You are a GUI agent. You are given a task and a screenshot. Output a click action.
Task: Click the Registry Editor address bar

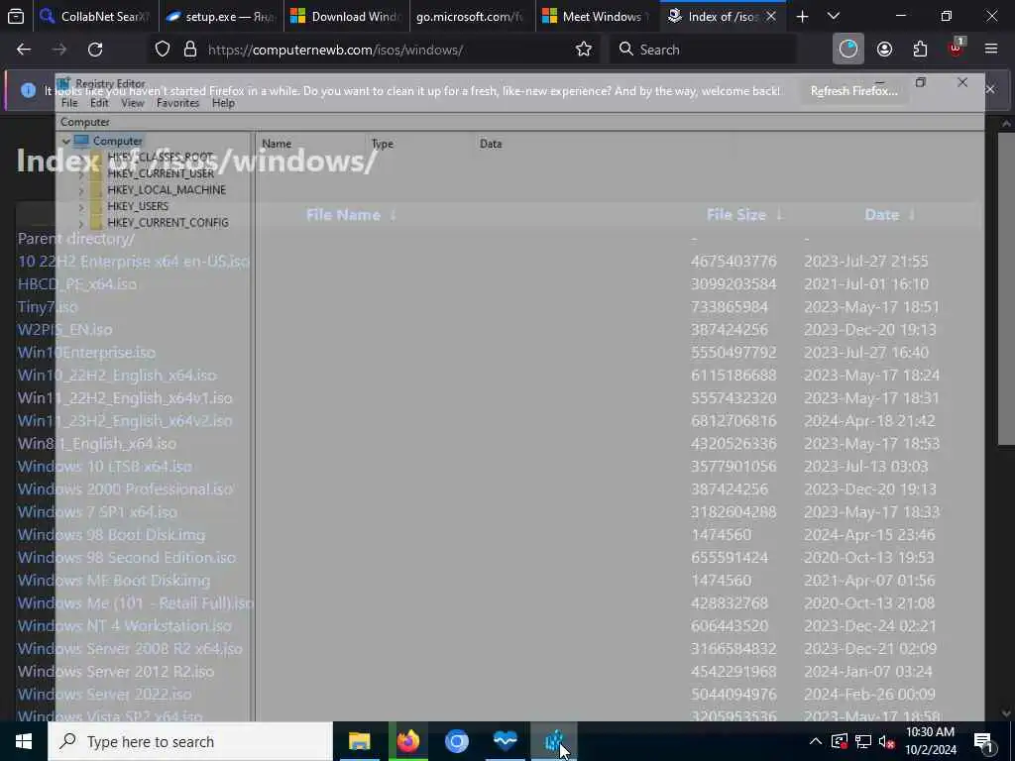(519, 122)
